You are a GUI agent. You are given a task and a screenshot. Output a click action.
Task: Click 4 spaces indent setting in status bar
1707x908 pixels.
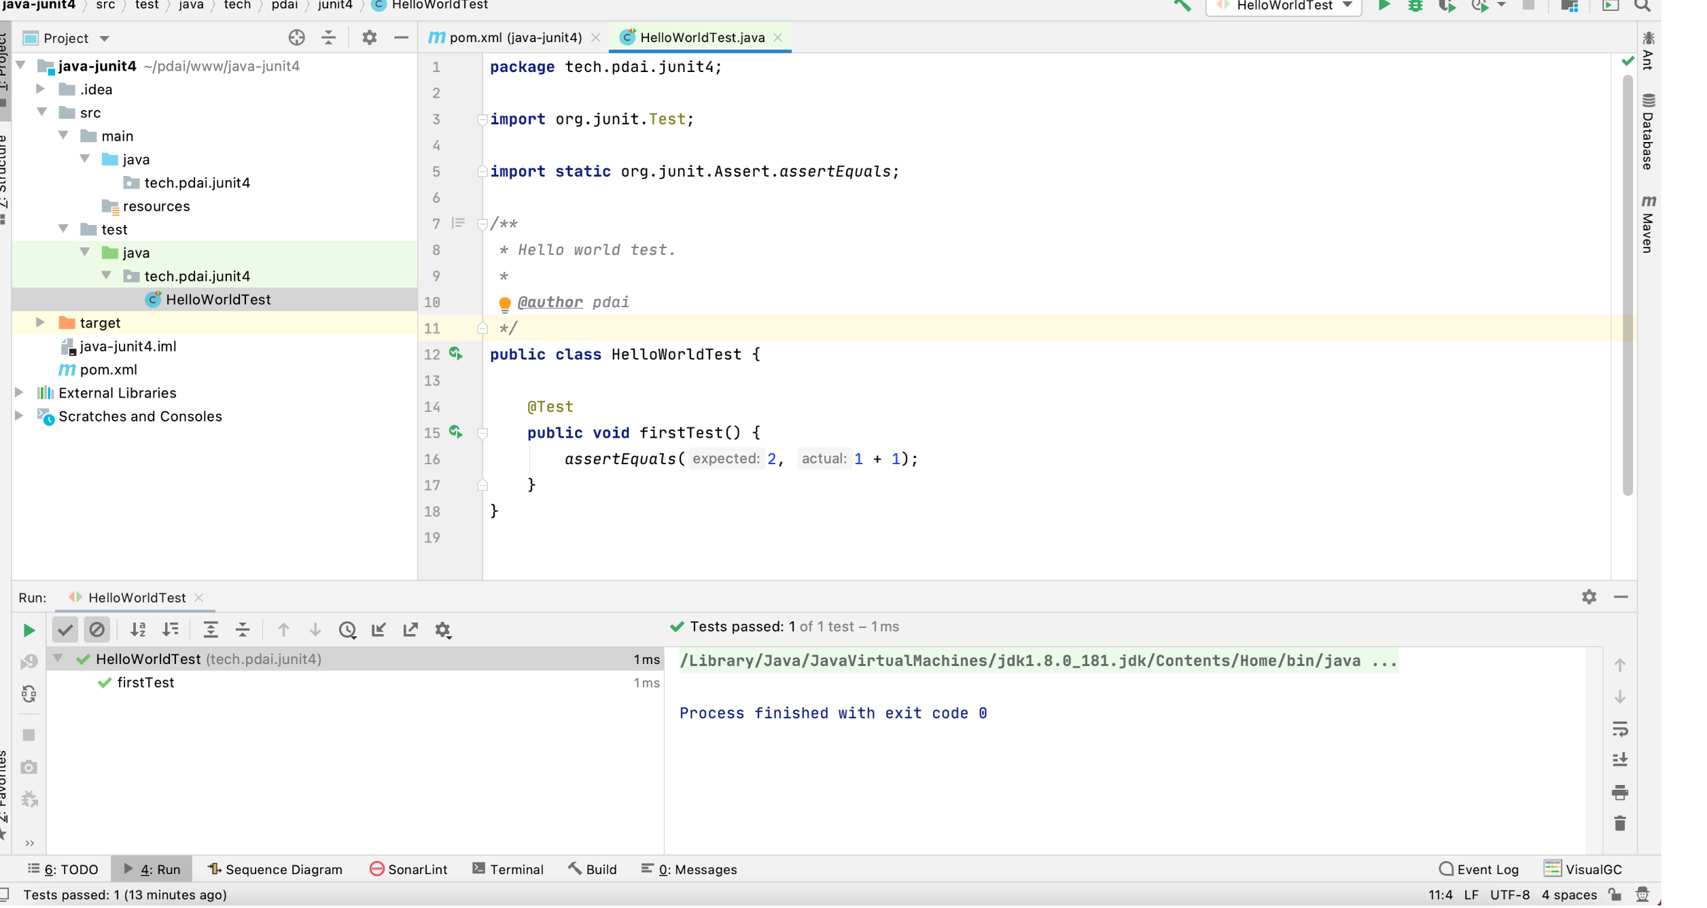point(1569,894)
